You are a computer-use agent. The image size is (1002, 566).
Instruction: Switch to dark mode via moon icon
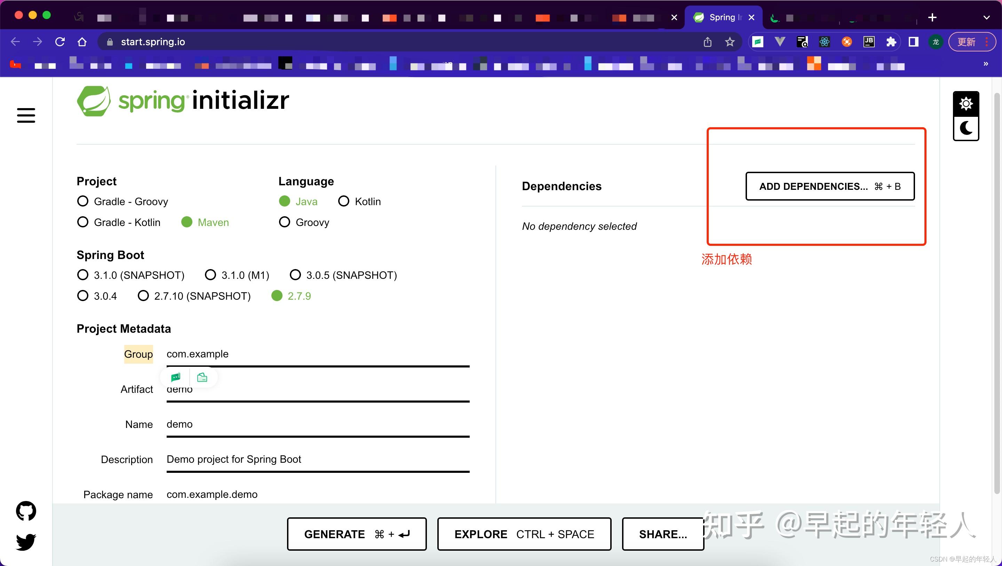click(966, 128)
